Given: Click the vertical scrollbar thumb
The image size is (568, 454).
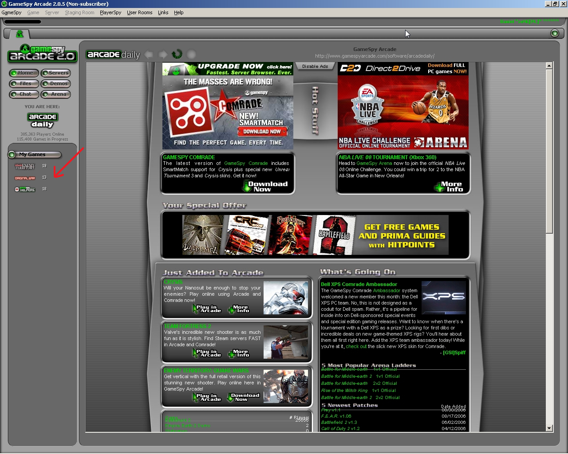Looking at the screenshot, I should (549, 151).
